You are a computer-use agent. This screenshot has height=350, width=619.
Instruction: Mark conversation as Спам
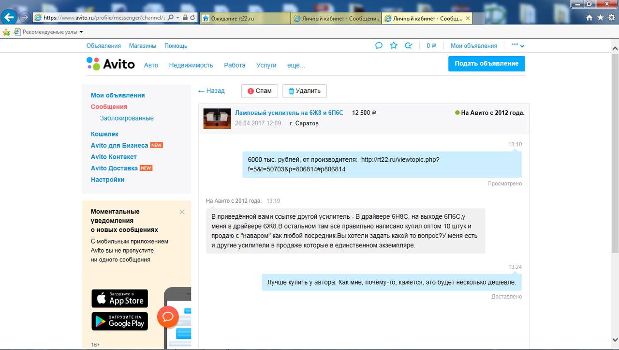(x=260, y=91)
